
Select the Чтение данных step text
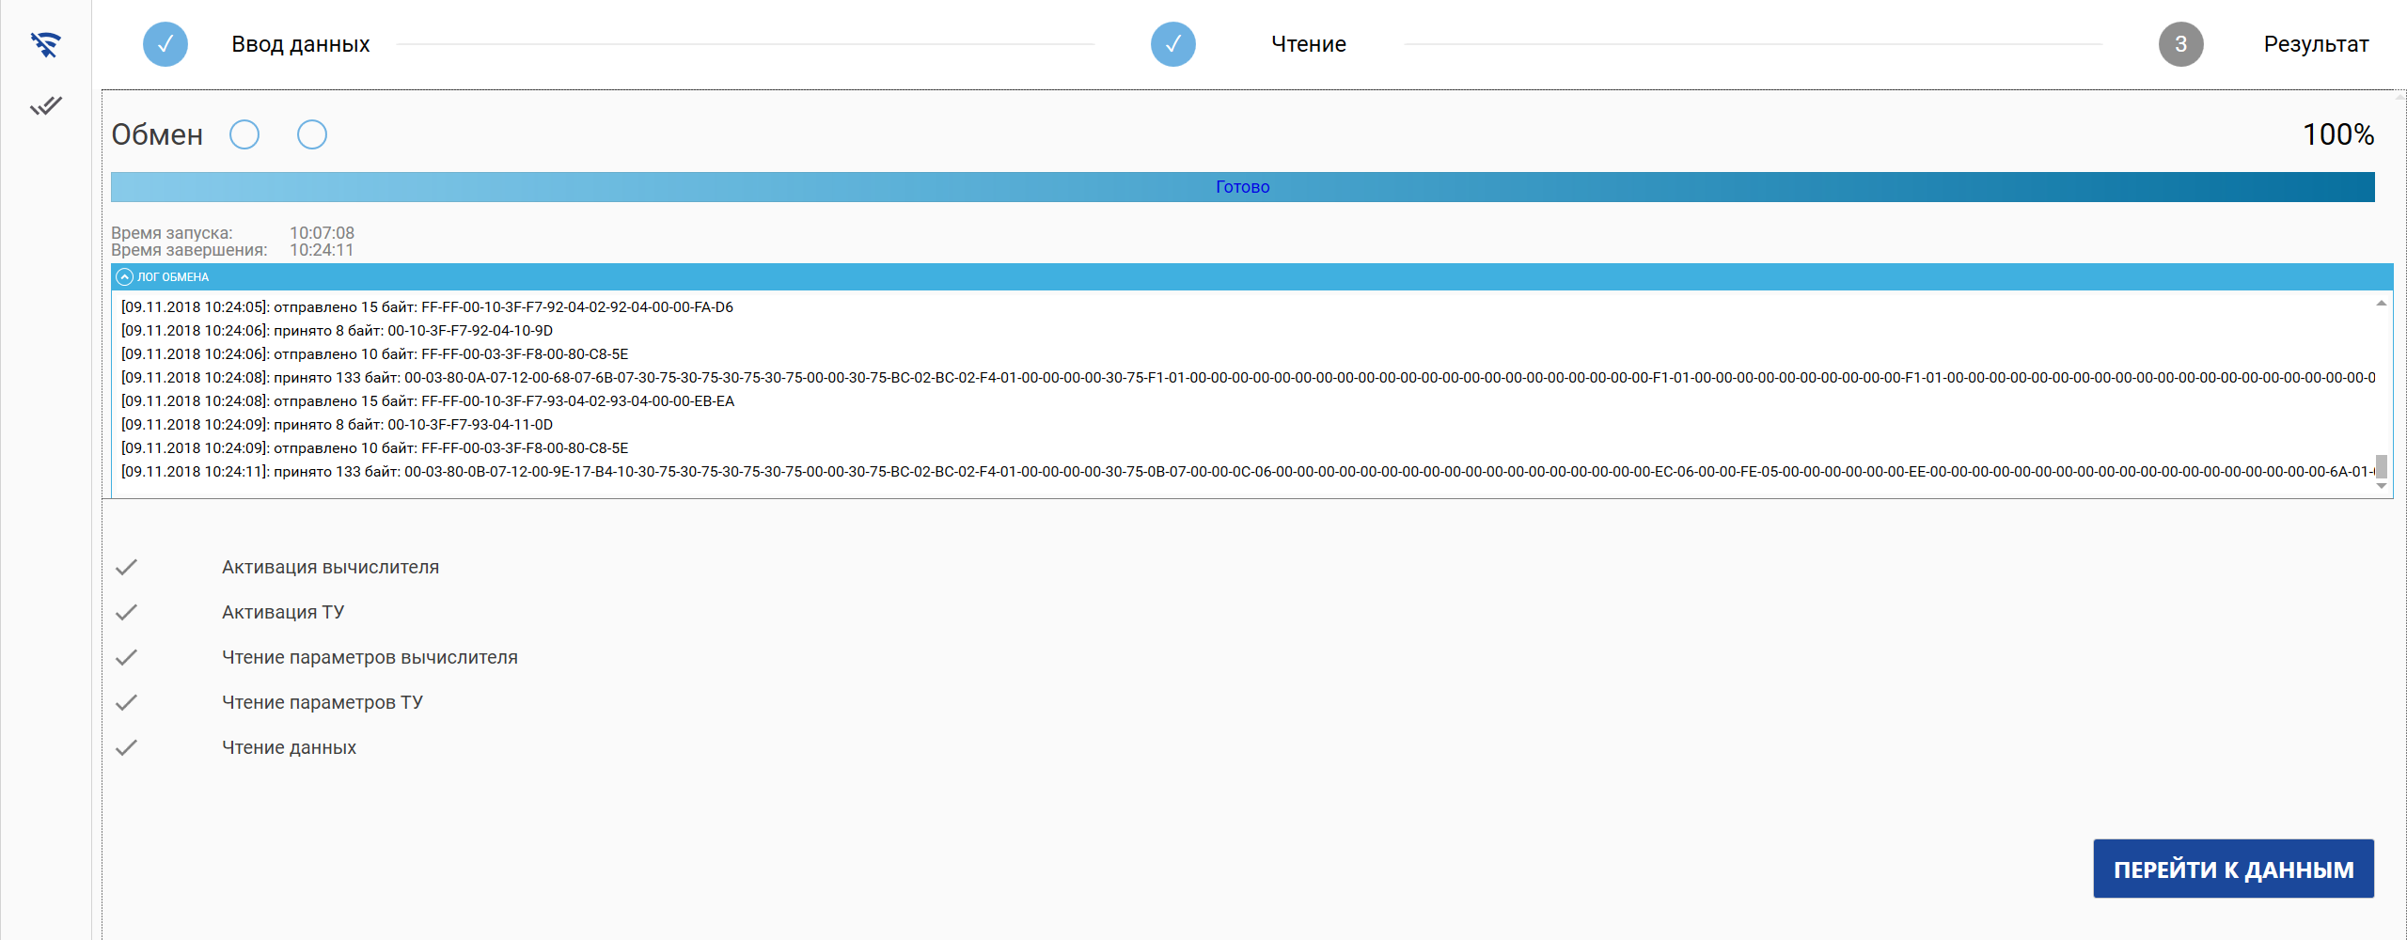point(290,747)
